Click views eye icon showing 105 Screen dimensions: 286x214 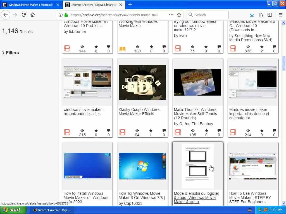[x=193, y=130]
